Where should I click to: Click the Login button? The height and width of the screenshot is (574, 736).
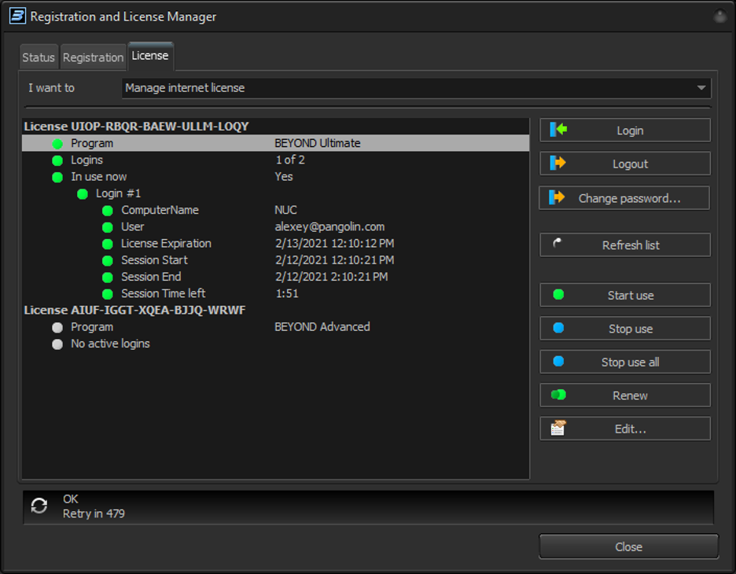coord(625,130)
